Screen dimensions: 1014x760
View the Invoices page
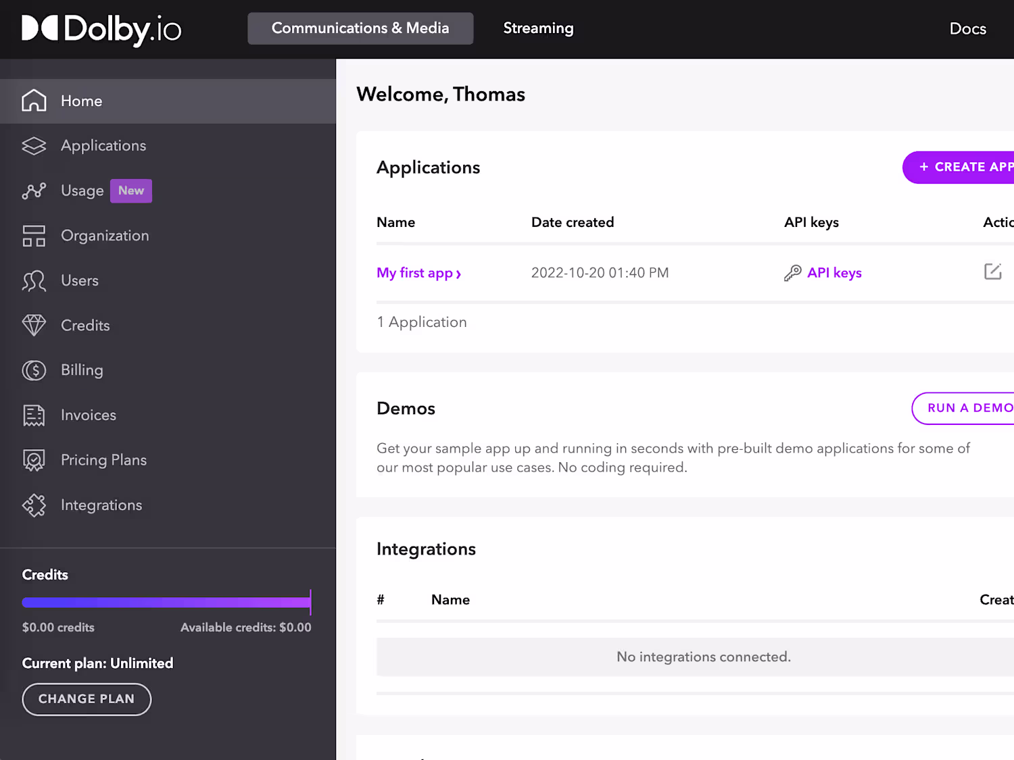(x=168, y=415)
